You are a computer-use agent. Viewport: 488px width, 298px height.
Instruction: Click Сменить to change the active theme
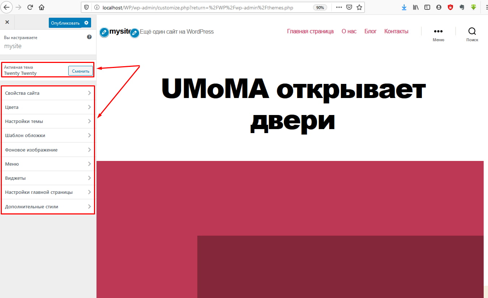coord(81,71)
